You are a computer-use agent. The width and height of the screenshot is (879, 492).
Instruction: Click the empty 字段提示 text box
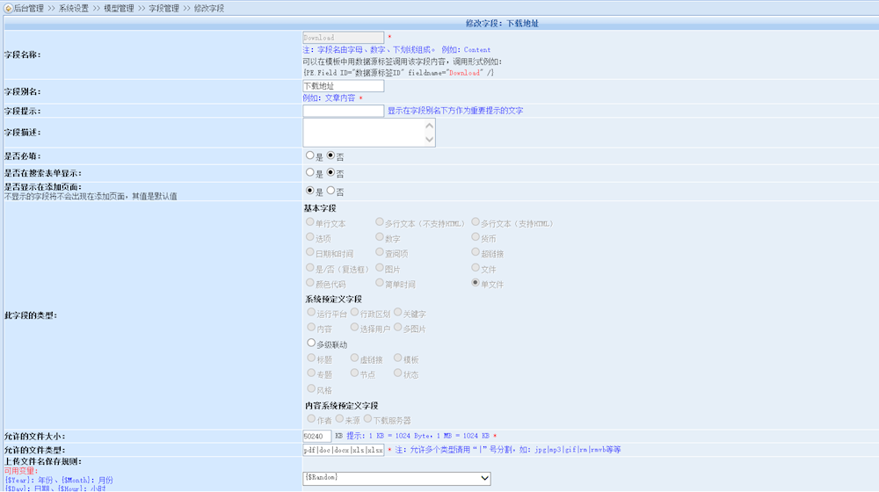(x=343, y=111)
